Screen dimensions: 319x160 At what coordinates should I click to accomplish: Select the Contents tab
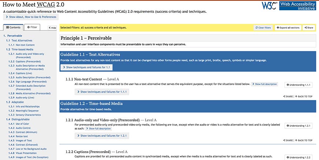pos(13,27)
